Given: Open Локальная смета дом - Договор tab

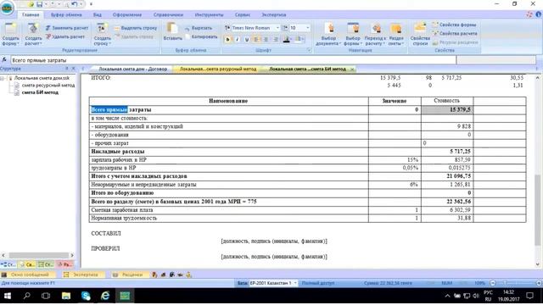Looking at the screenshot, I should 132,69.
